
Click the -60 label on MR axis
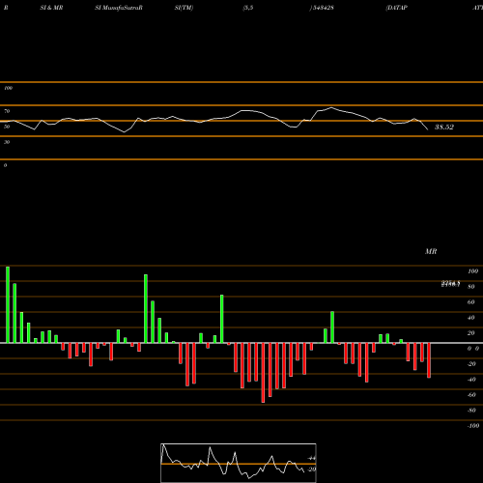click(x=471, y=395)
